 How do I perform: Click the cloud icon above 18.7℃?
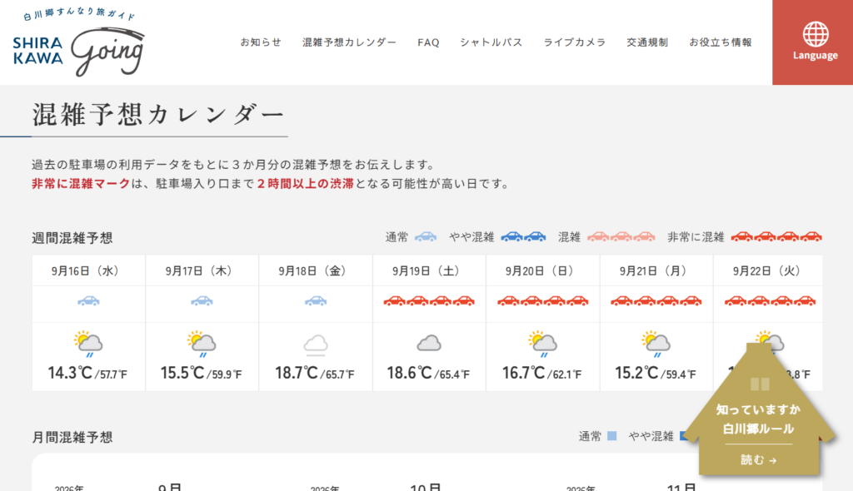[316, 345]
